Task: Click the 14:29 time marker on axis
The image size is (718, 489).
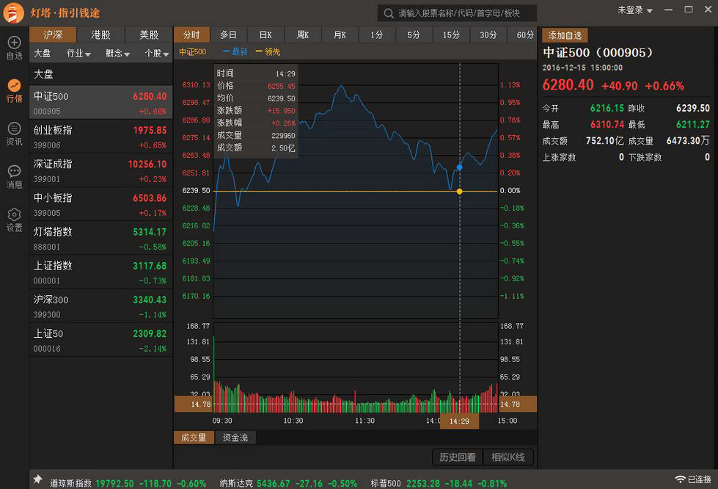Action: (459, 421)
